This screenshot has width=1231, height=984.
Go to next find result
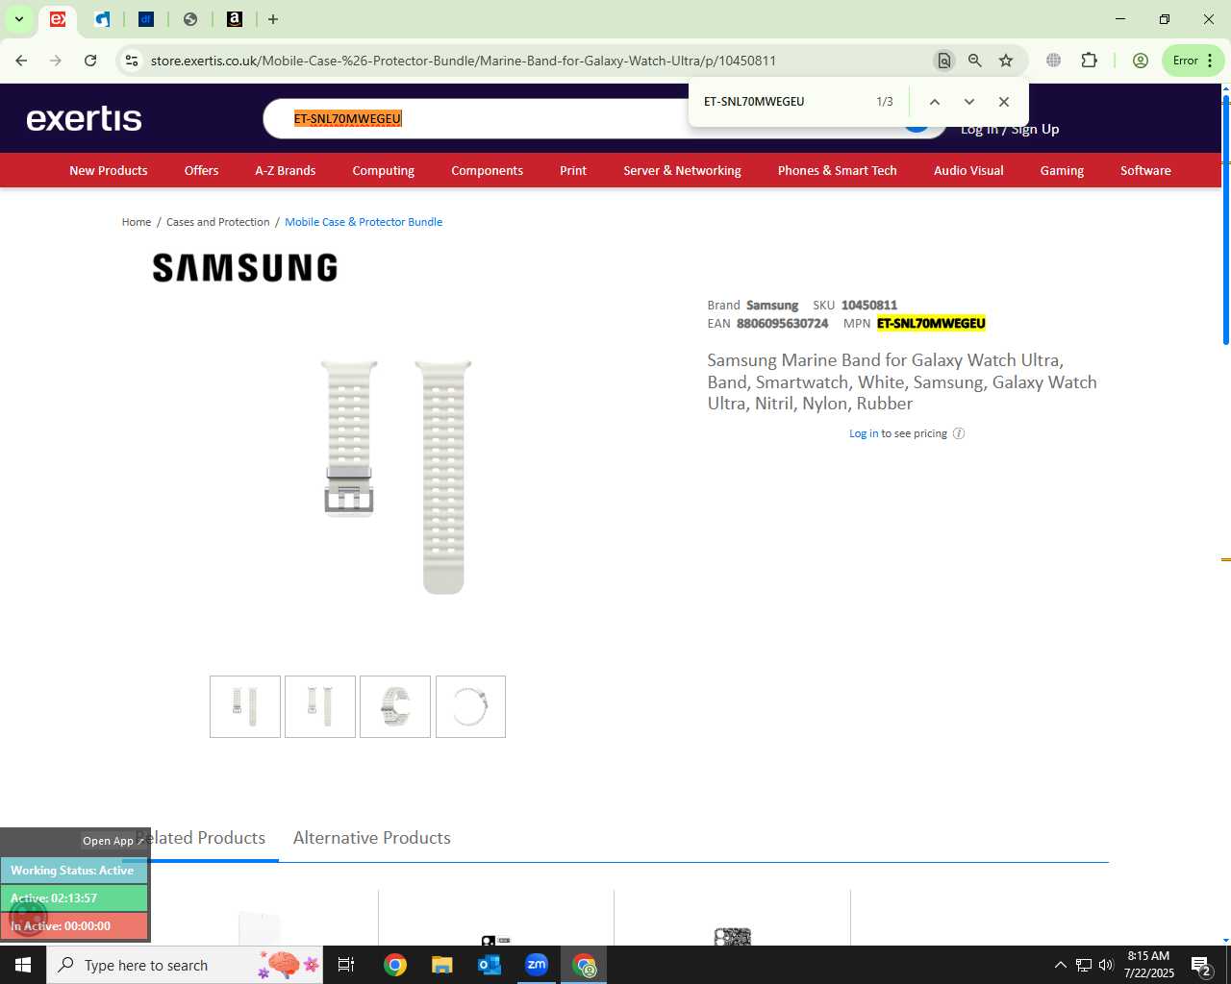[968, 102]
